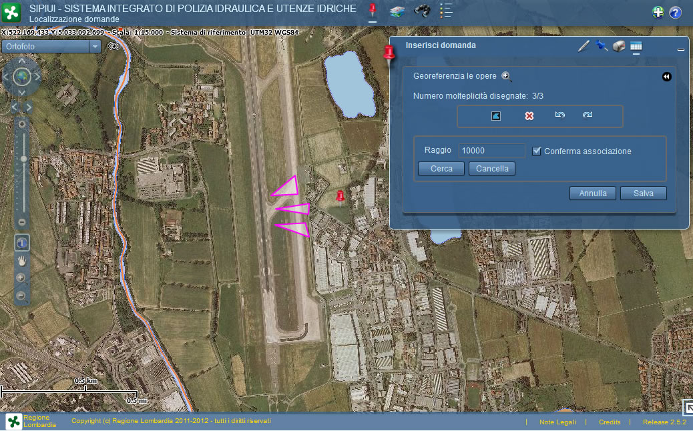Click plus button atop zoom slider
The height and width of the screenshot is (431, 693).
(21, 125)
